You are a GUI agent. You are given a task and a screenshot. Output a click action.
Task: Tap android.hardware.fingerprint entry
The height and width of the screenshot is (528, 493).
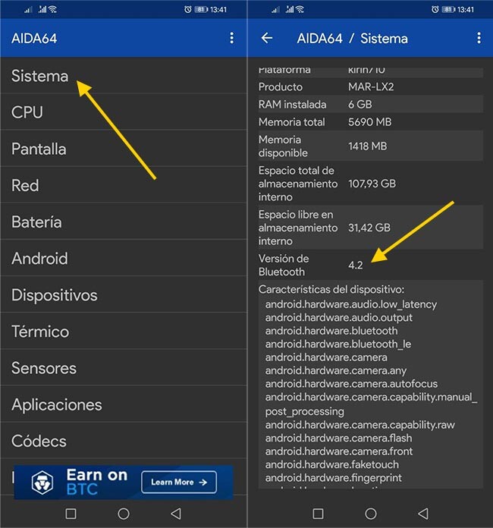click(x=334, y=478)
